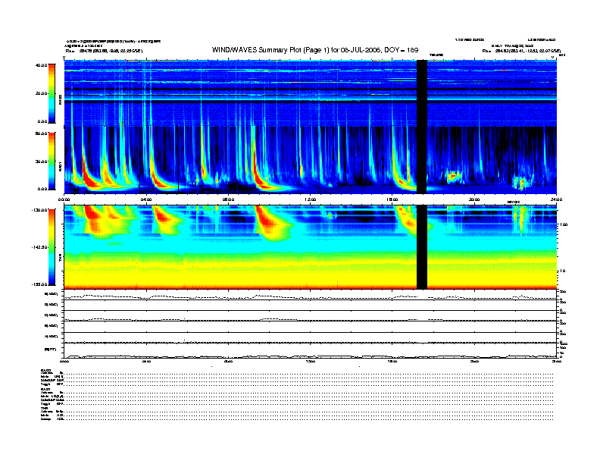
Task: Click the 100 label on TNR right axis
Action: (564, 224)
